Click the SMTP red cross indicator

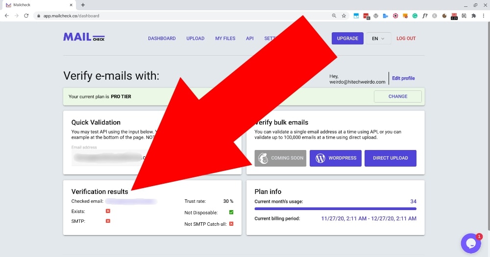pyautogui.click(x=108, y=221)
